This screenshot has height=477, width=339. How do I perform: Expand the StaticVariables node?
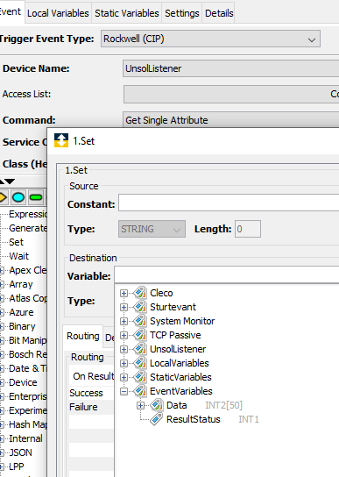pyautogui.click(x=124, y=377)
